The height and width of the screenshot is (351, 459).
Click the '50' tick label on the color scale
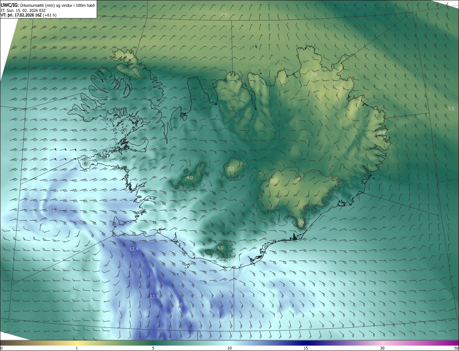pos(456,348)
